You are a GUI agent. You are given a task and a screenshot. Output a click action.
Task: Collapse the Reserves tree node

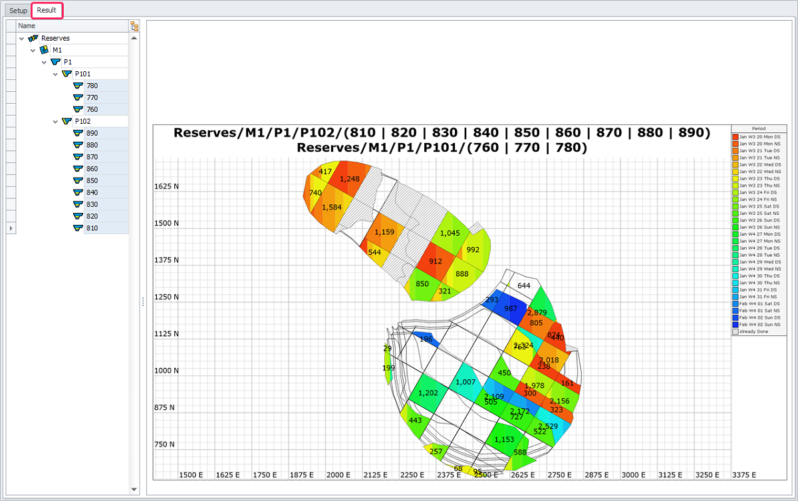point(22,39)
